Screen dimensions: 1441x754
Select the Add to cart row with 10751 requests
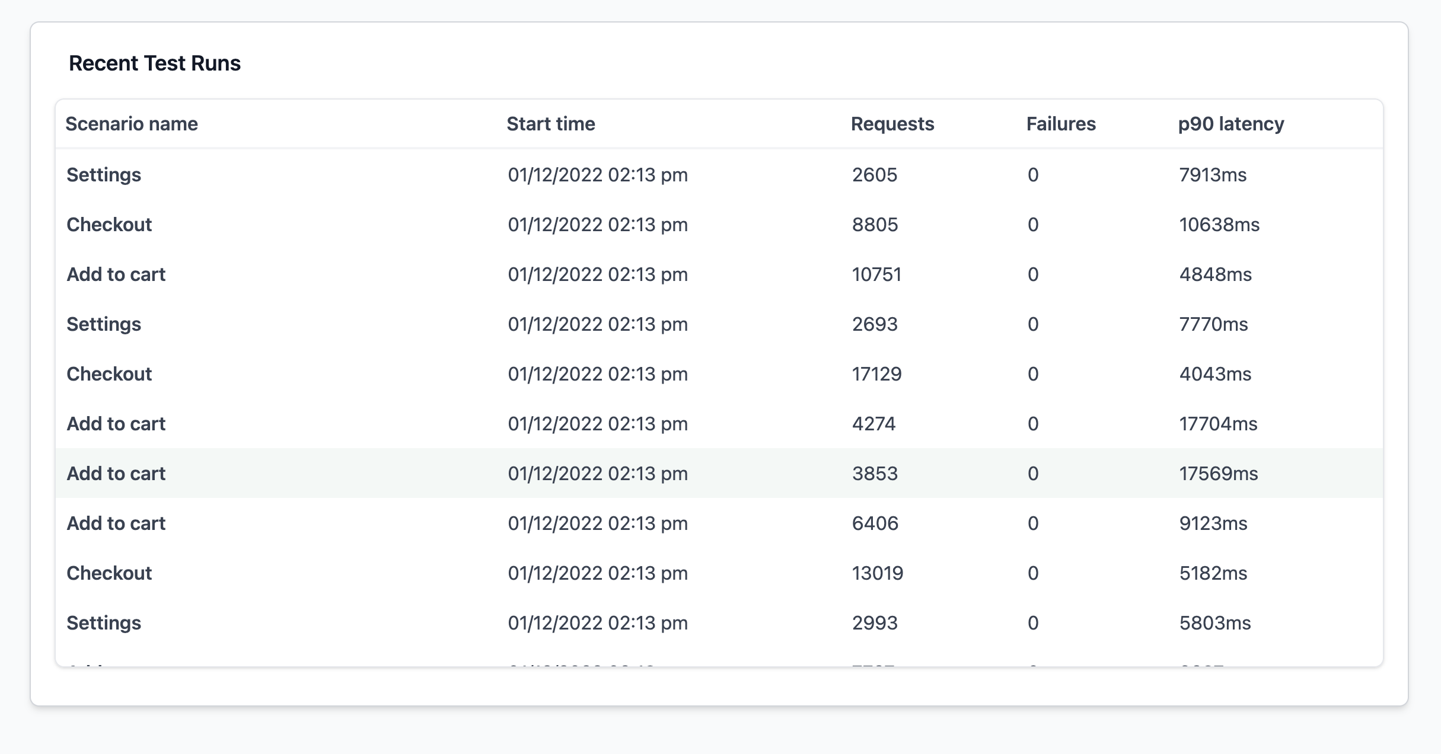click(719, 274)
